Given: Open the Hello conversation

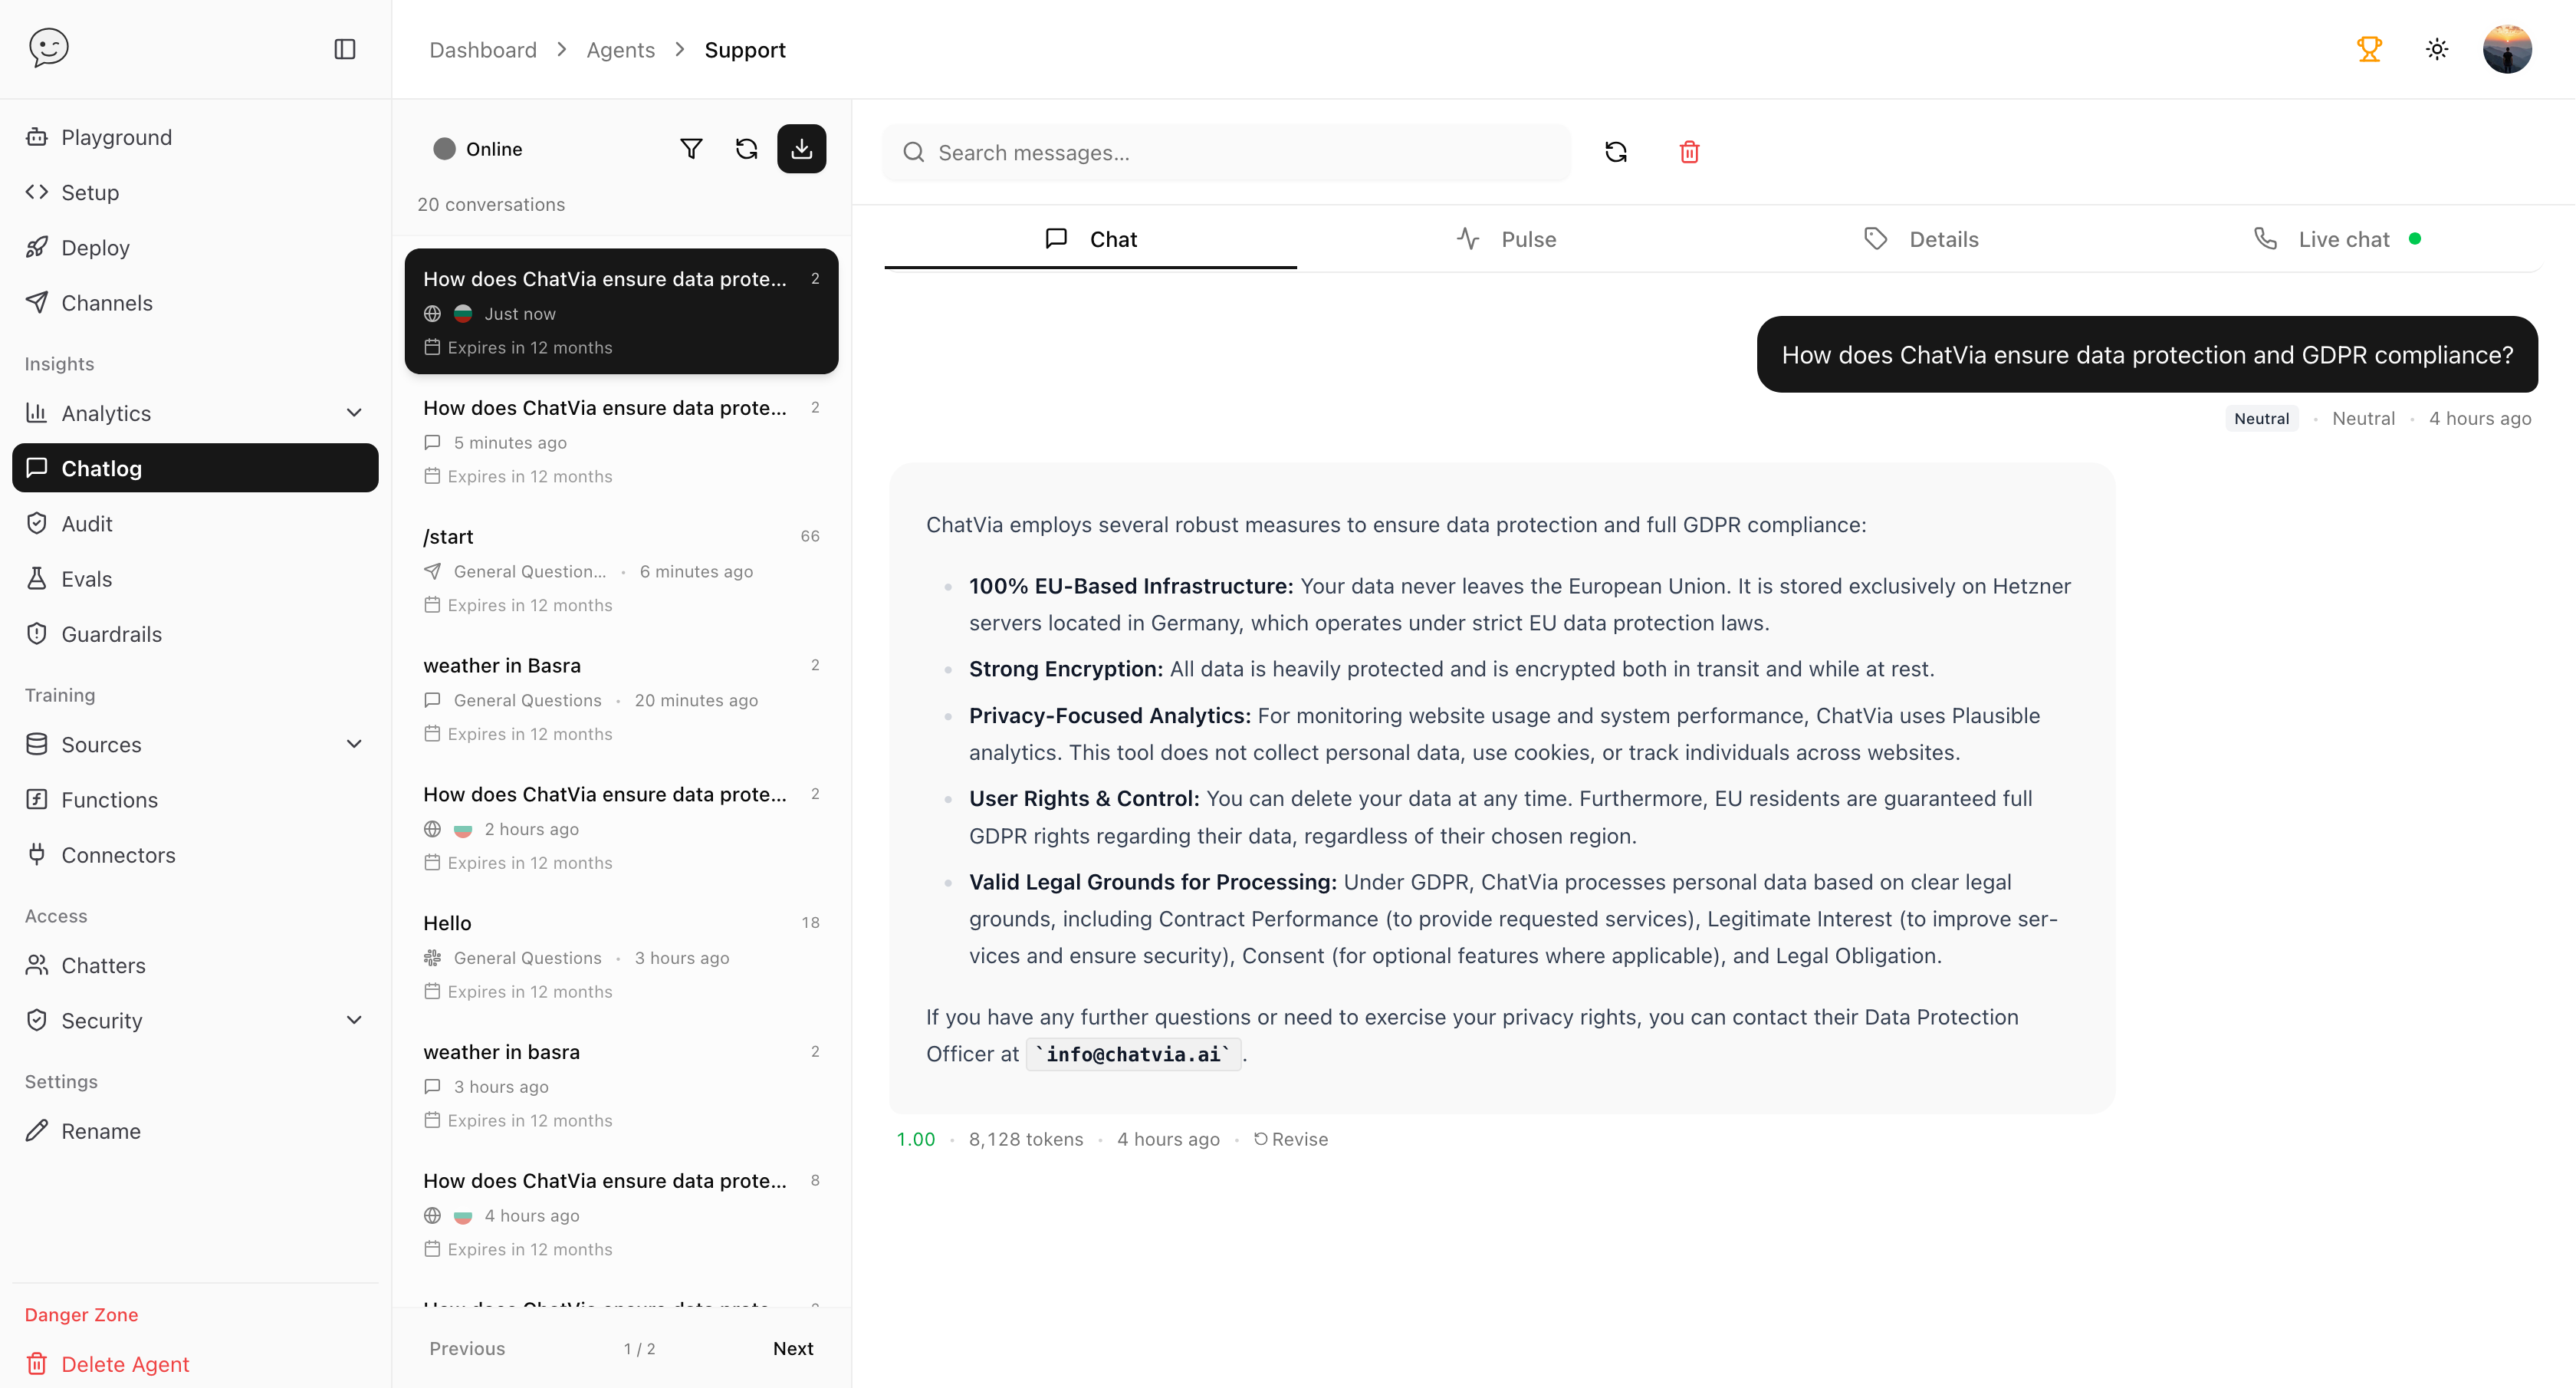Looking at the screenshot, I should pyautogui.click(x=621, y=957).
